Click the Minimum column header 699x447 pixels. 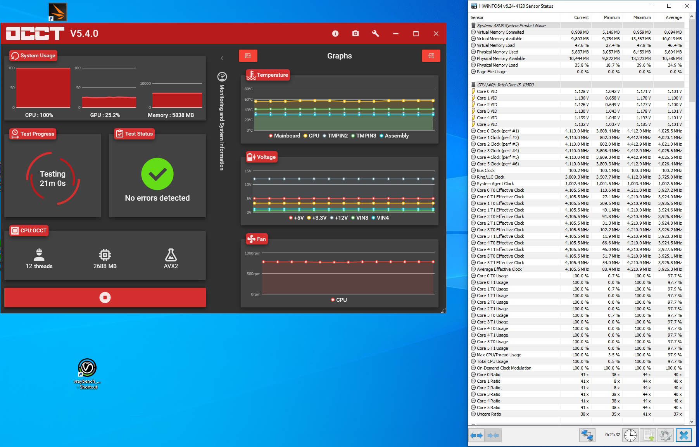click(607, 17)
